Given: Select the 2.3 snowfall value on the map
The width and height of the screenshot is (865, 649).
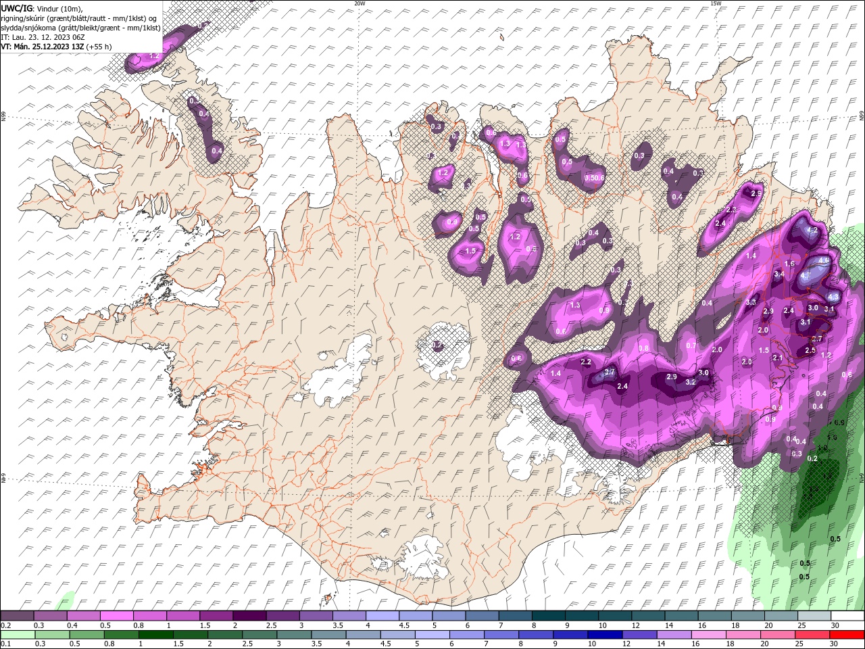Looking at the screenshot, I should 731,210.
